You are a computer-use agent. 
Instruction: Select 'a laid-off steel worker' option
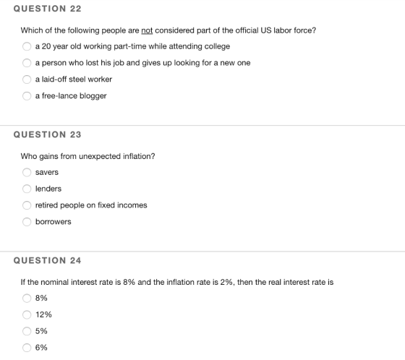point(27,80)
